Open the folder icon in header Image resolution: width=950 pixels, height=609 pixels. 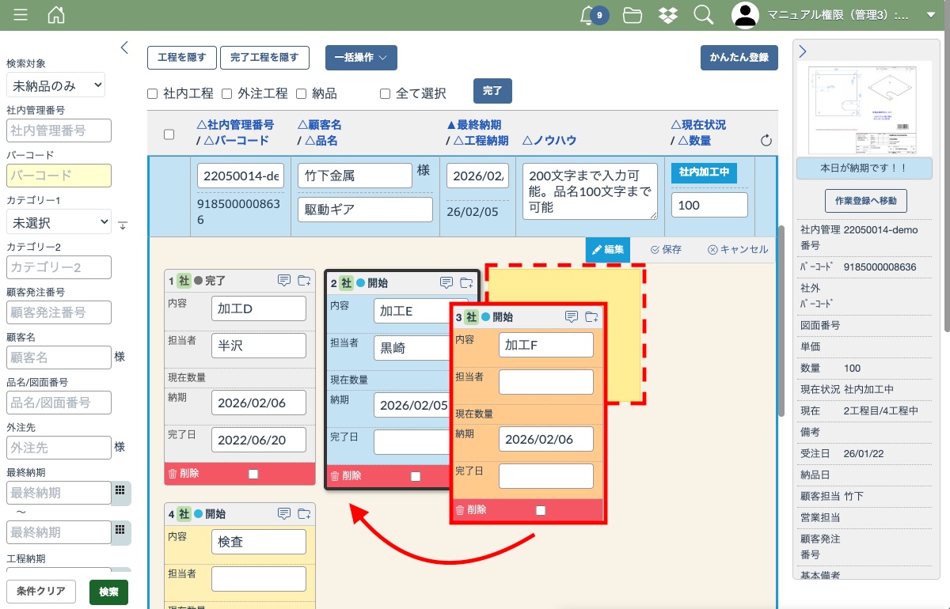coord(632,15)
